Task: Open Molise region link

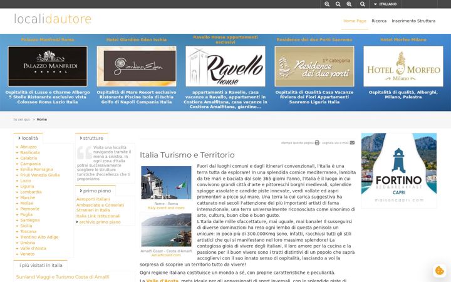Action: tap(26, 203)
